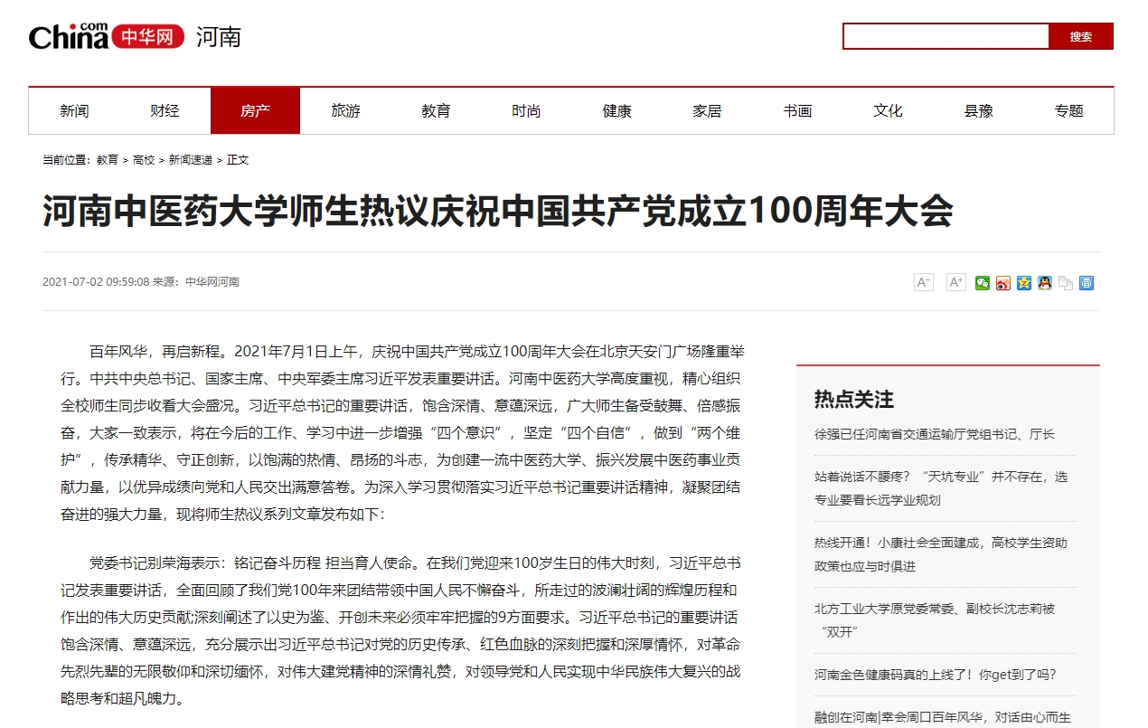Viewport: 1148px width, 728px height.
Task: Share article via WeChat icon
Action: tap(983, 283)
